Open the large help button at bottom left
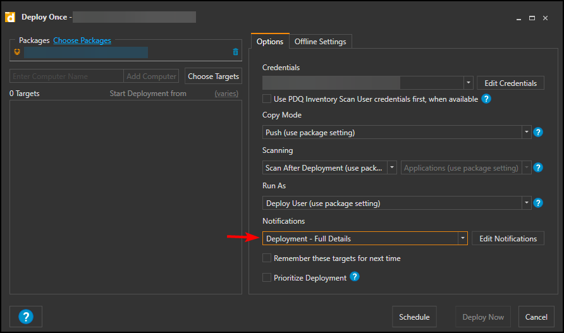The height and width of the screenshot is (333, 564). tap(26, 317)
